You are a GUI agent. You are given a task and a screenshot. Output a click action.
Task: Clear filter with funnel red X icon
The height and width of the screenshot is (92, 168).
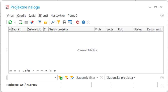(66, 78)
